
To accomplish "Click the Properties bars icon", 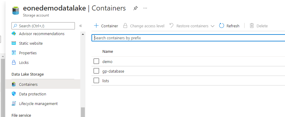I will click(x=14, y=53).
